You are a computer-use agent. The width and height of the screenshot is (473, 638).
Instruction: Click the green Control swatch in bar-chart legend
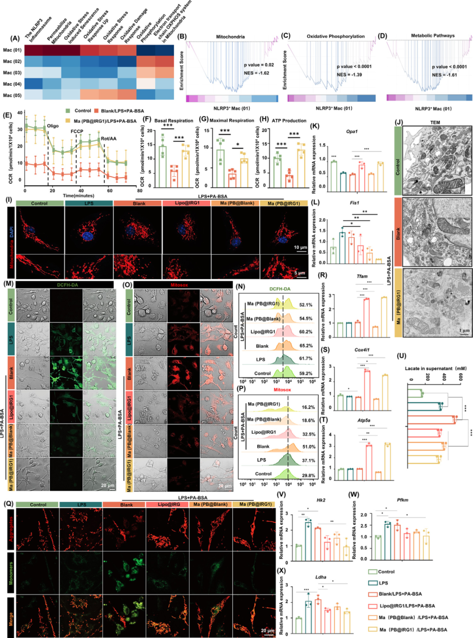tap(373, 571)
